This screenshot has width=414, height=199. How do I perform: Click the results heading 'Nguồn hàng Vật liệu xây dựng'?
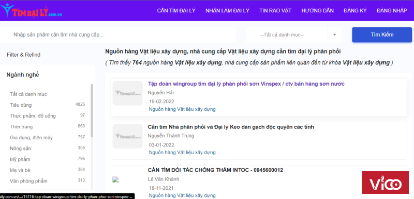coord(223,52)
